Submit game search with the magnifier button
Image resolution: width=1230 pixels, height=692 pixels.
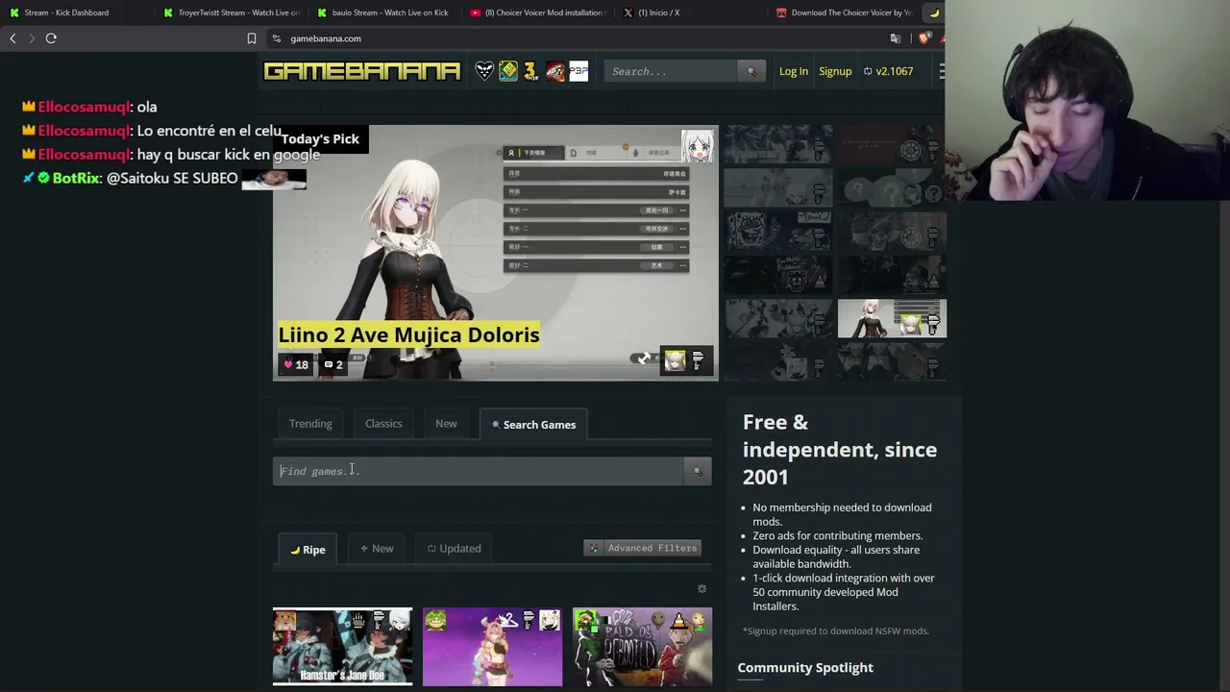(698, 471)
